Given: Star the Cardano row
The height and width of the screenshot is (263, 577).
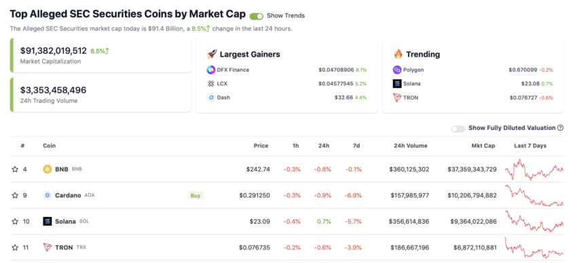Looking at the screenshot, I should click(x=15, y=195).
